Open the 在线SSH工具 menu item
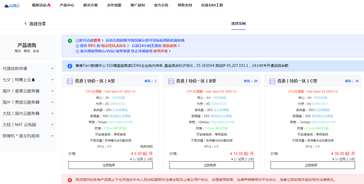This screenshot has width=364, height=184. (x=212, y=5)
